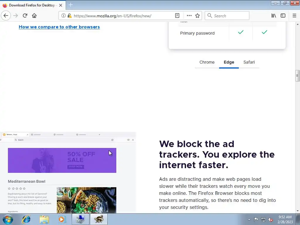This screenshot has height=225, width=300.
Task: Click first checkmark in Primary password row
Action: (241, 32)
